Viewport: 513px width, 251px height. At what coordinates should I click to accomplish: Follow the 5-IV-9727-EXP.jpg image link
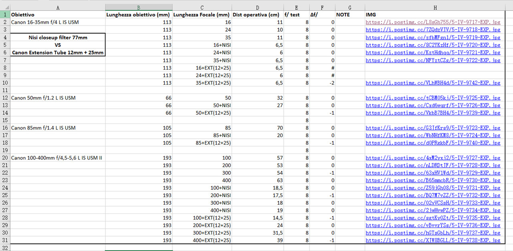(433, 158)
